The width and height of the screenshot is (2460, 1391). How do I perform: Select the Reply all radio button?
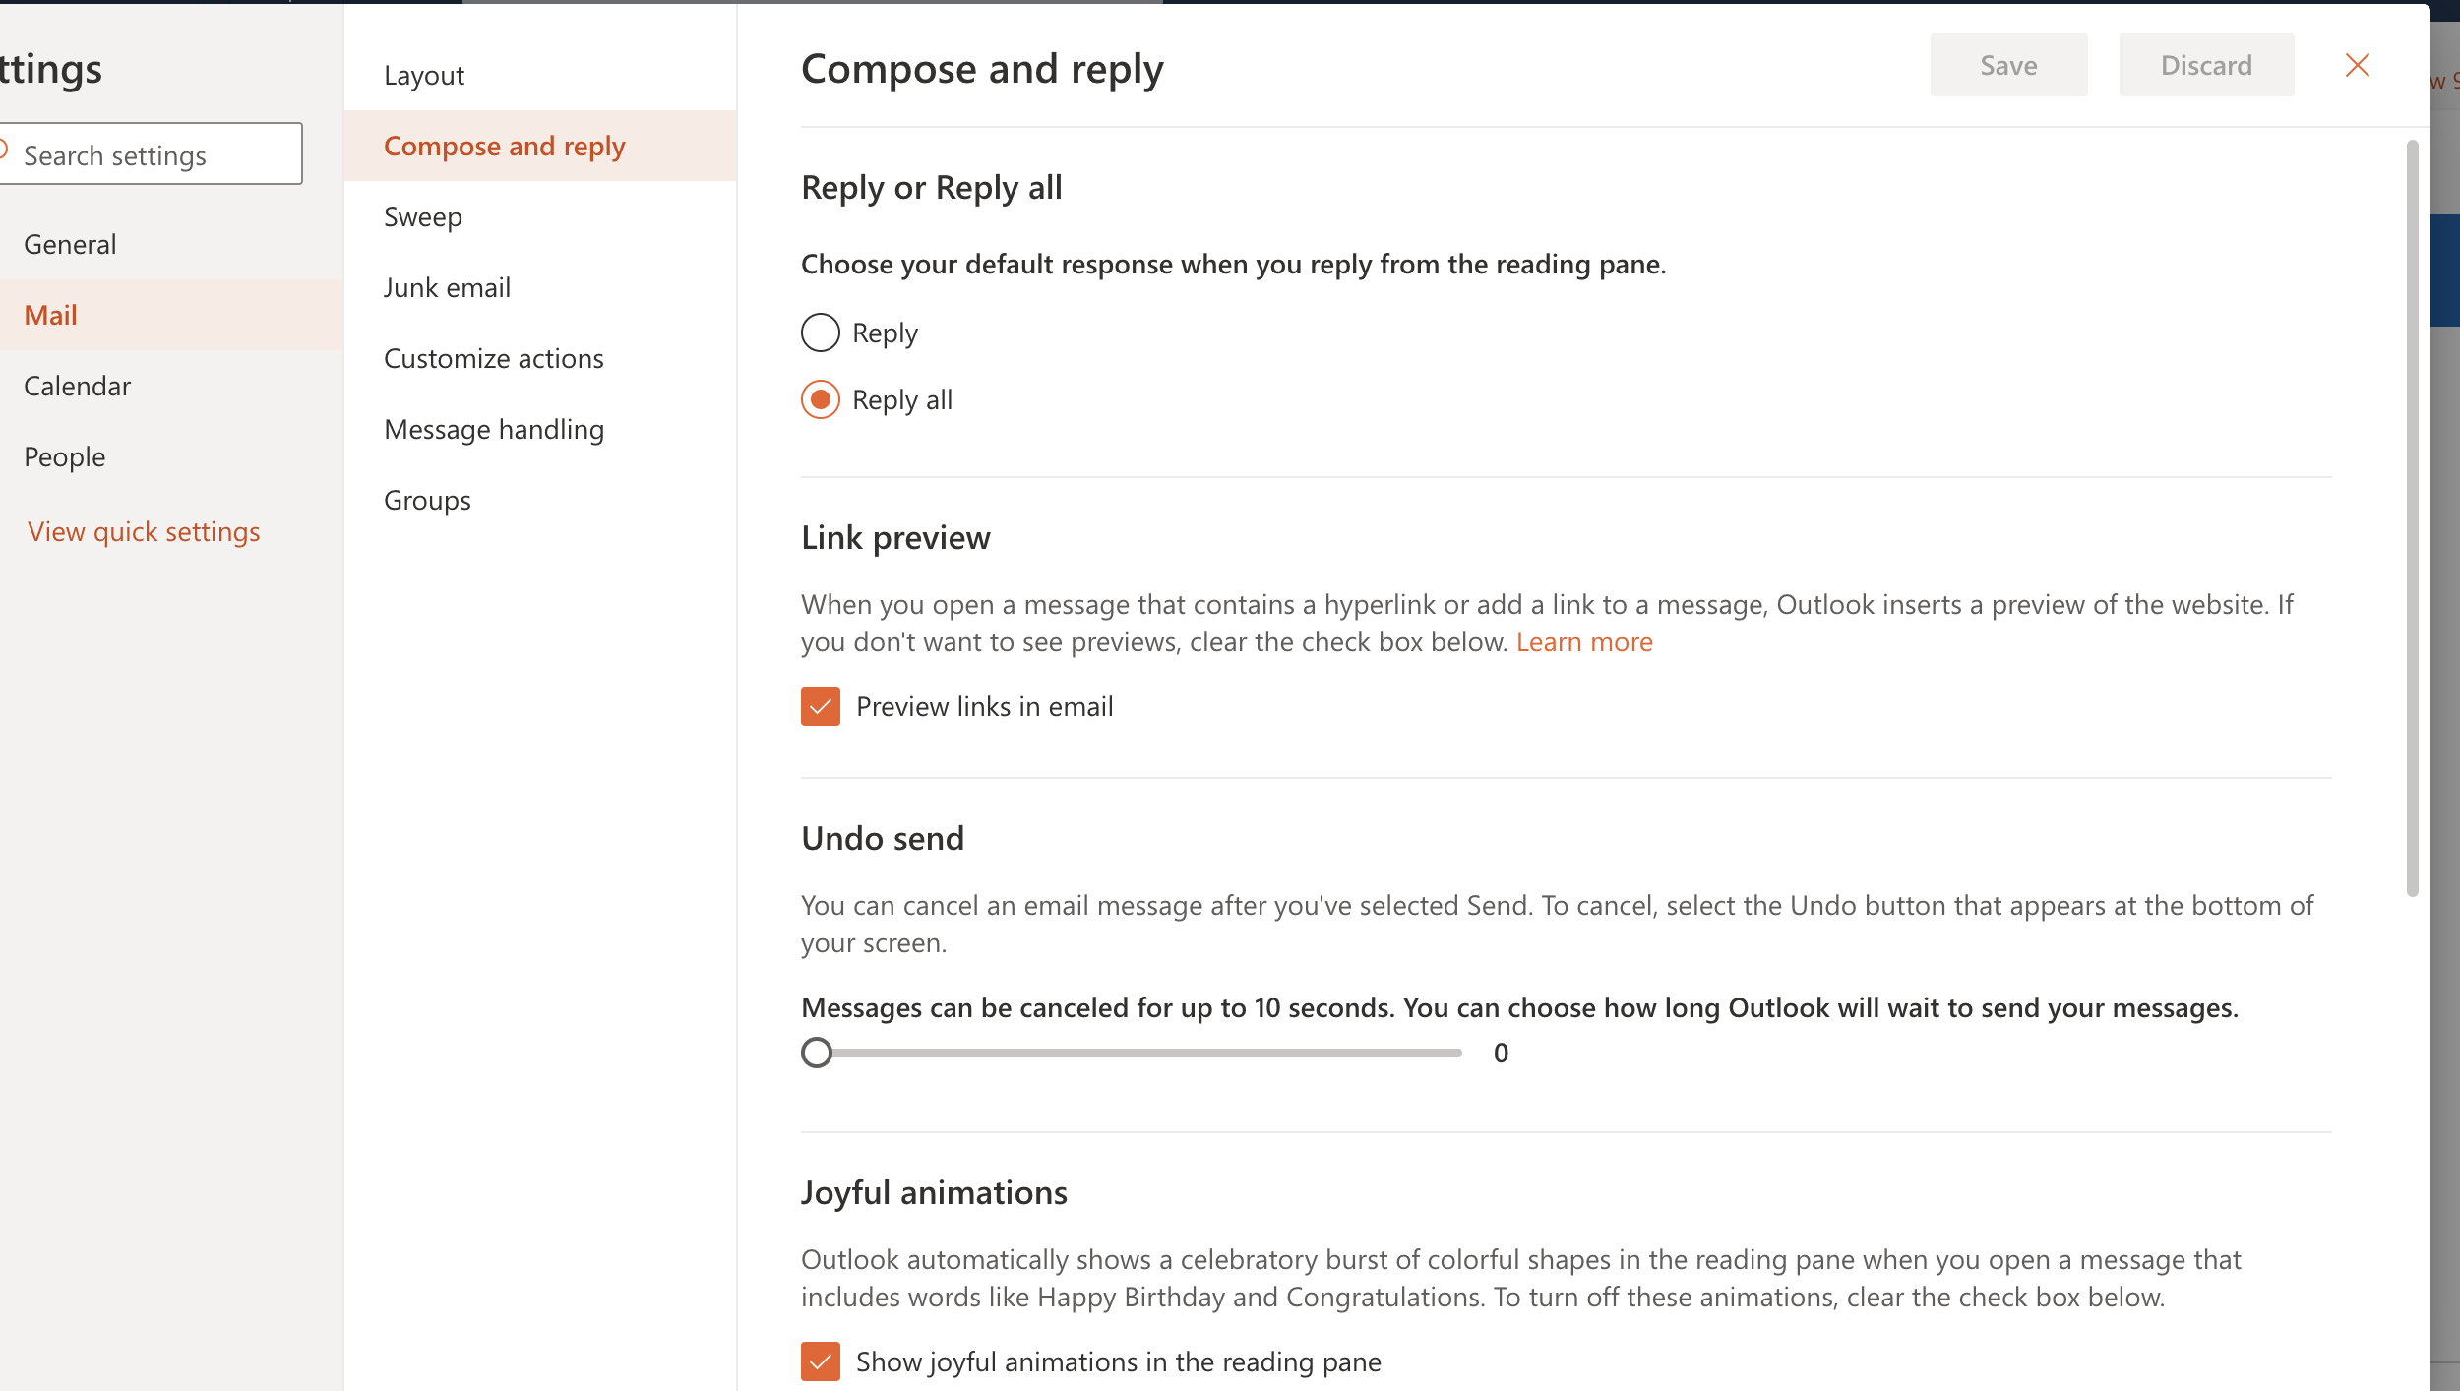(820, 400)
